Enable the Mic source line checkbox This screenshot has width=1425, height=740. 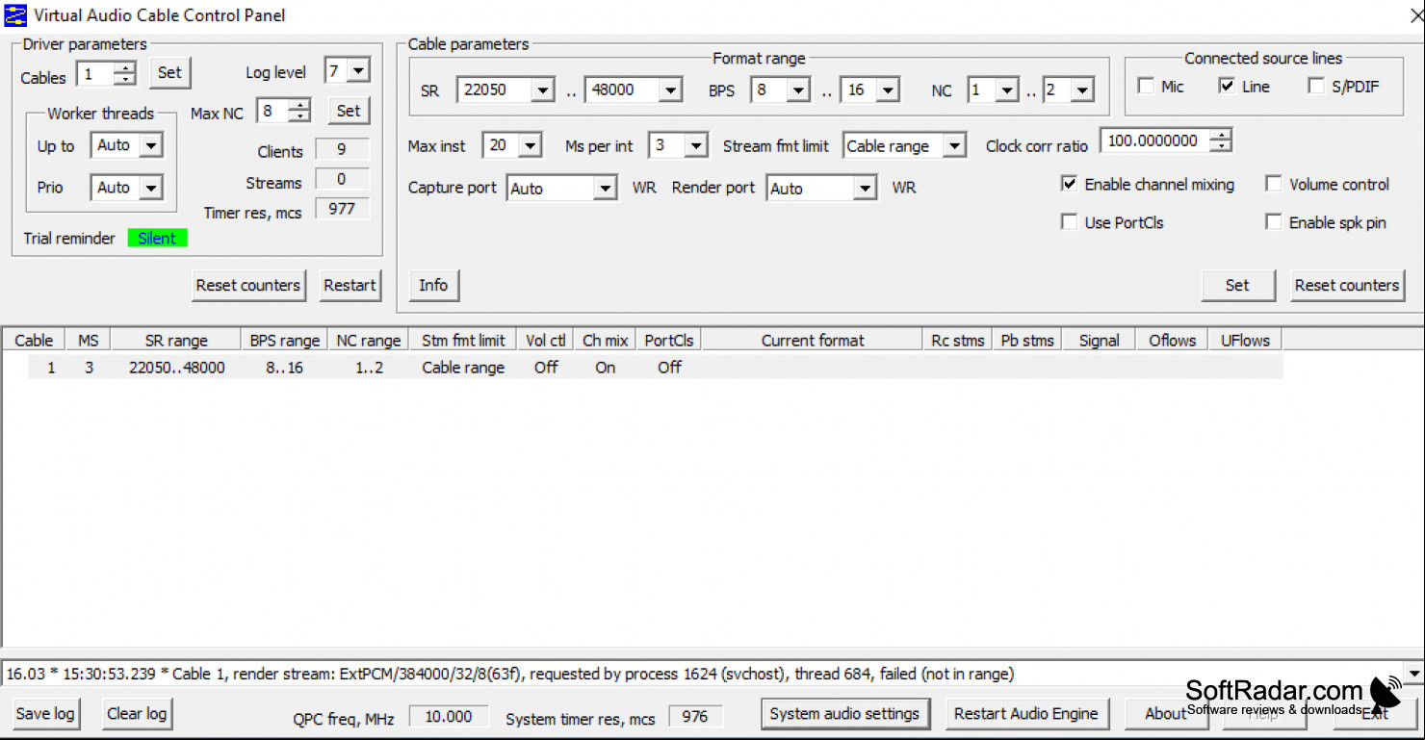tap(1146, 86)
